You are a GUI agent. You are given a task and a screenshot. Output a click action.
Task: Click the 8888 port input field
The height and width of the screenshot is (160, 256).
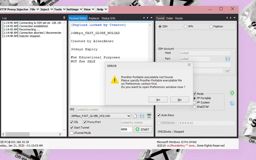pyautogui.click(x=126, y=129)
